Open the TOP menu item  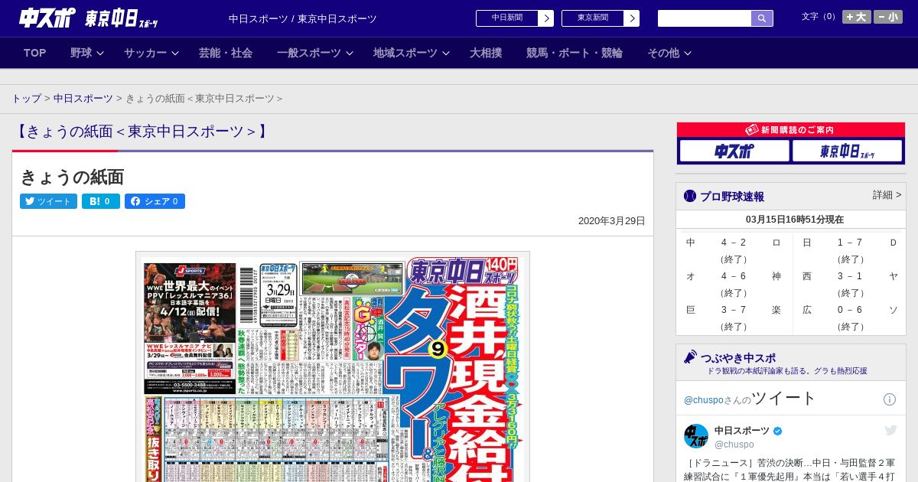(35, 53)
